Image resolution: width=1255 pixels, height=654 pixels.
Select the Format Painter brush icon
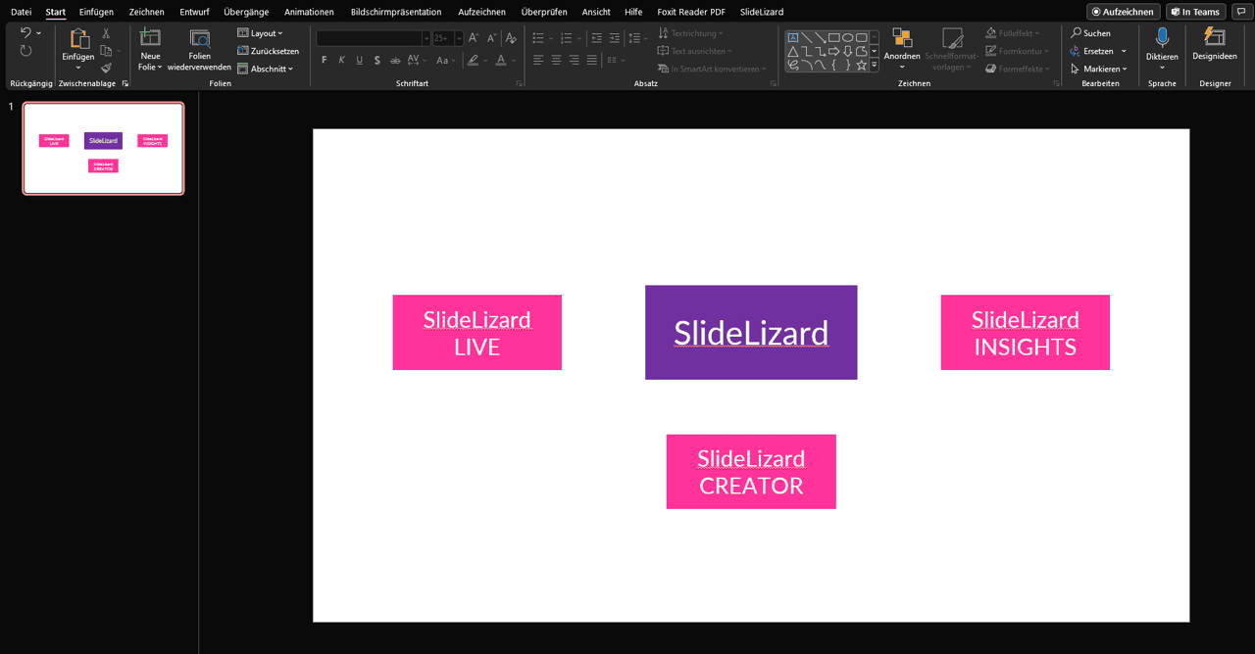tap(106, 68)
